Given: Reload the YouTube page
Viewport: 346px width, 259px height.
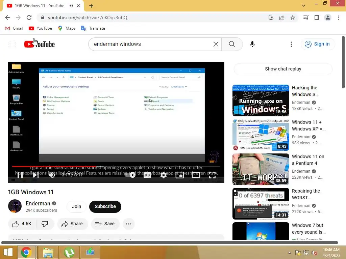Looking at the screenshot, I should [x=29, y=18].
